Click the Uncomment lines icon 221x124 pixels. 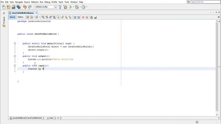(95, 17)
